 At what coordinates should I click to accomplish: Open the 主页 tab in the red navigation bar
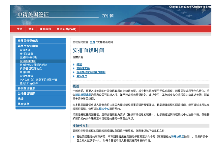click(20, 29)
